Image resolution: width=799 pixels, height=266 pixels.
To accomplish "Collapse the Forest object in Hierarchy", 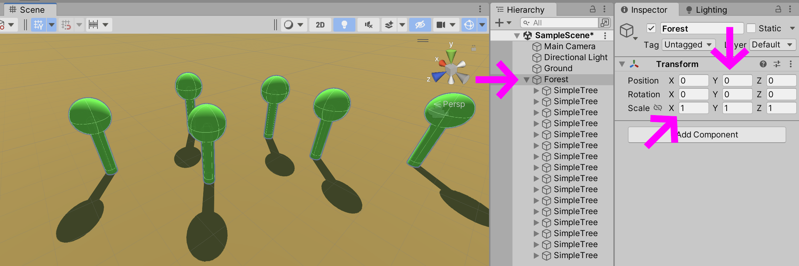I will pos(527,80).
